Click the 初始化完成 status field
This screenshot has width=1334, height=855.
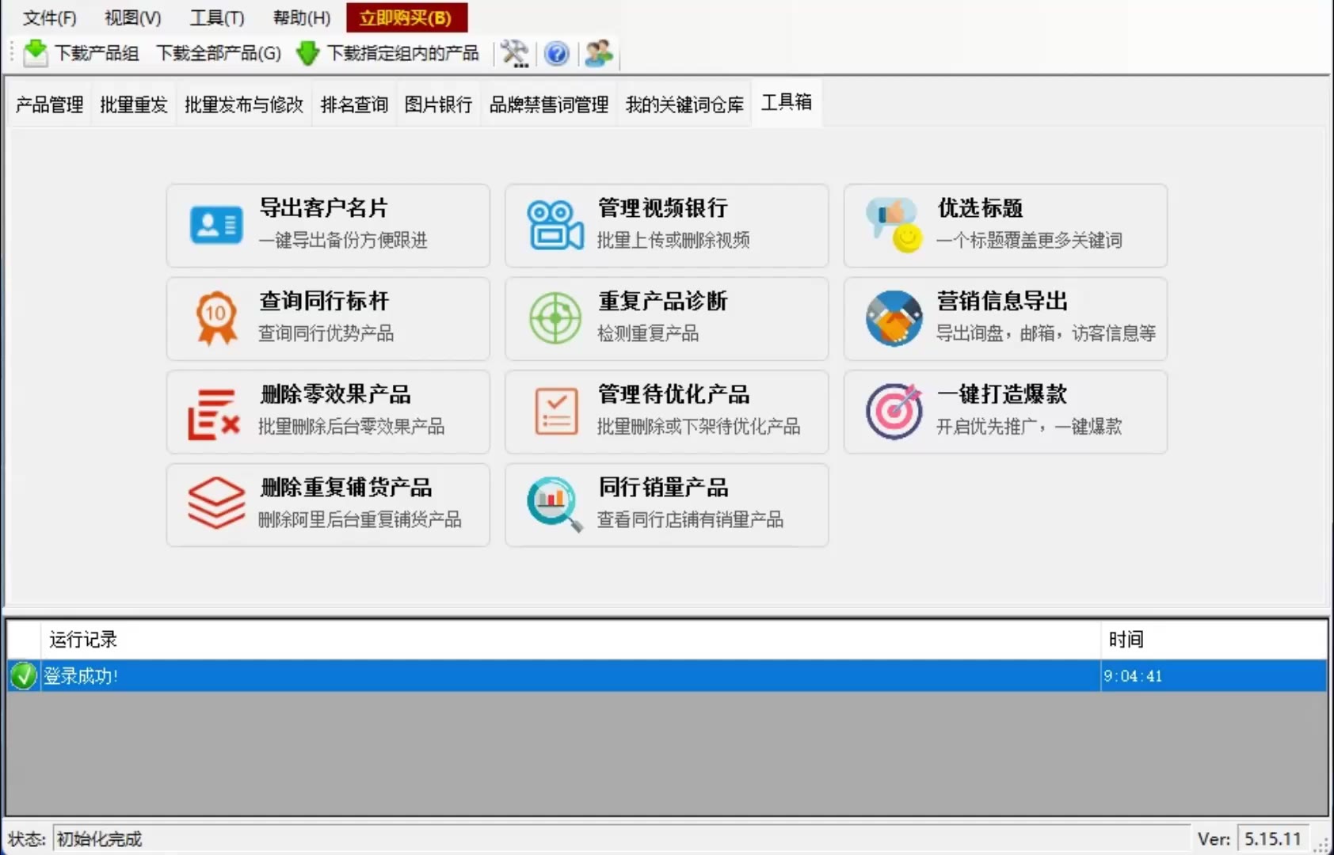pos(622,838)
